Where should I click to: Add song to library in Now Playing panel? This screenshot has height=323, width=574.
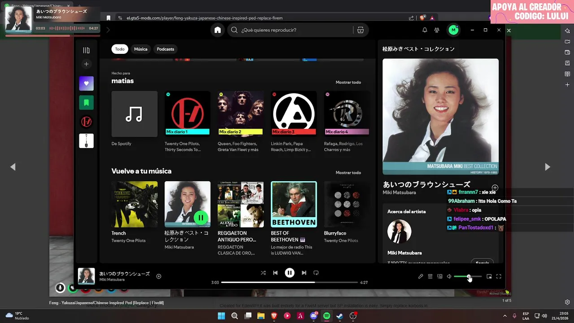click(x=495, y=188)
